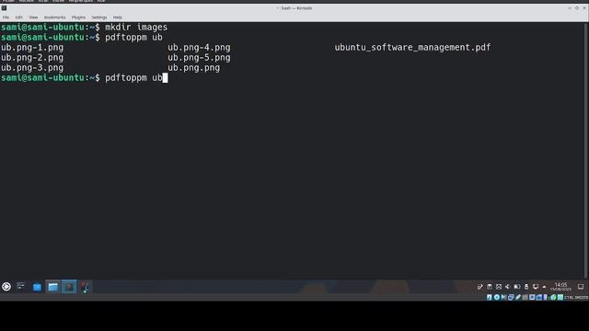Click ub.png-2.png in the terminal output
Image resolution: width=589 pixels, height=331 pixels.
32,58
